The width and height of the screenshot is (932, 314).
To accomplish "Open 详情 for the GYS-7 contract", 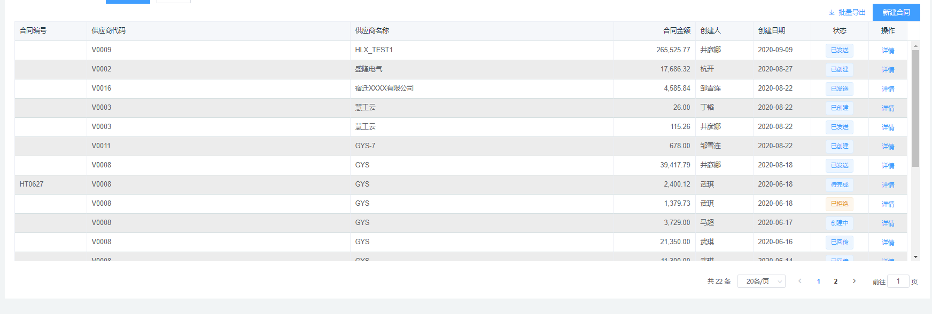I will (888, 147).
